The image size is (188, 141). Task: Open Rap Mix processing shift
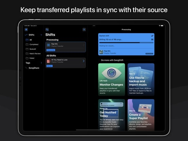point(65,47)
